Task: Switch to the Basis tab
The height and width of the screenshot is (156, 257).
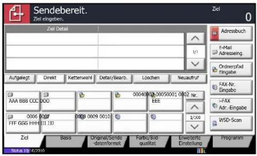Action: point(65,141)
